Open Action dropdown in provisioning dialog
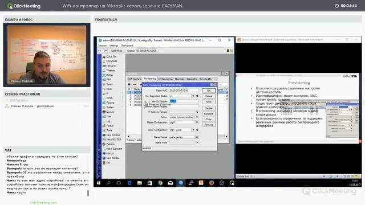Image resolution: width=365 pixels, height=205 pixels. (197, 117)
